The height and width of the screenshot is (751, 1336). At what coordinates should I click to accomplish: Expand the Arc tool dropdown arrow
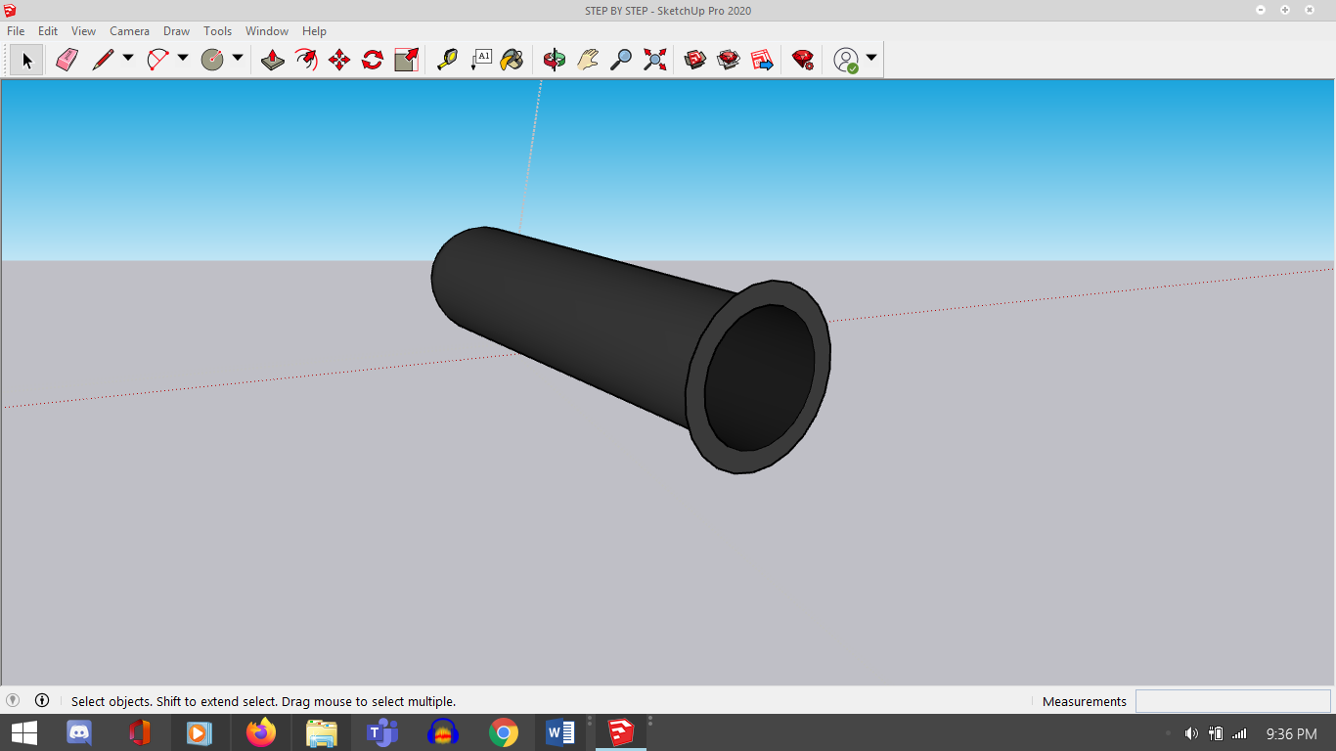(183, 58)
